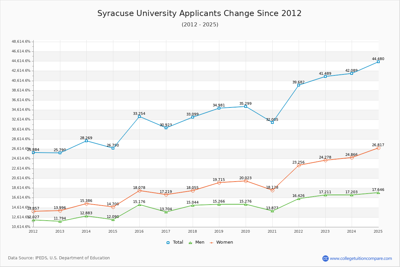This screenshot has height=267, width=400.
Task: Click the Data Source IPEDS footer text
Action: click(x=59, y=258)
